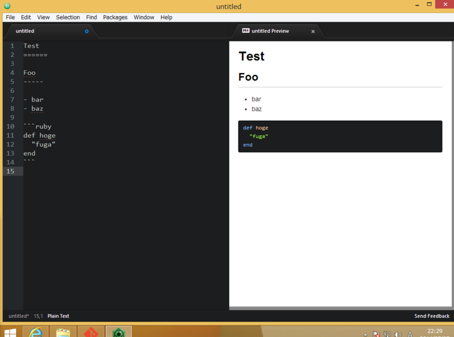Click 'def hoge' in the preview code block
This screenshot has width=454, height=337.
coord(255,128)
